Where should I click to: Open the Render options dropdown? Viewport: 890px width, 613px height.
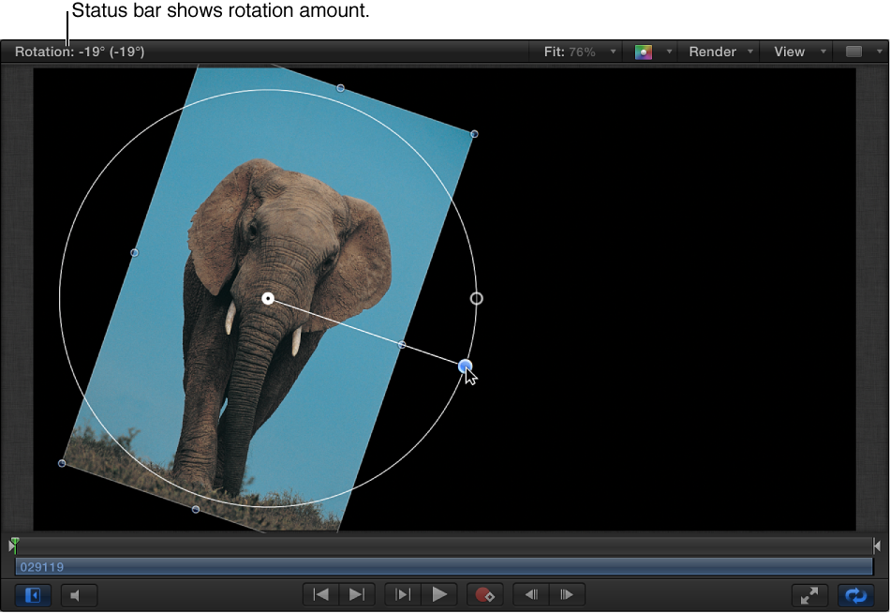[749, 52]
